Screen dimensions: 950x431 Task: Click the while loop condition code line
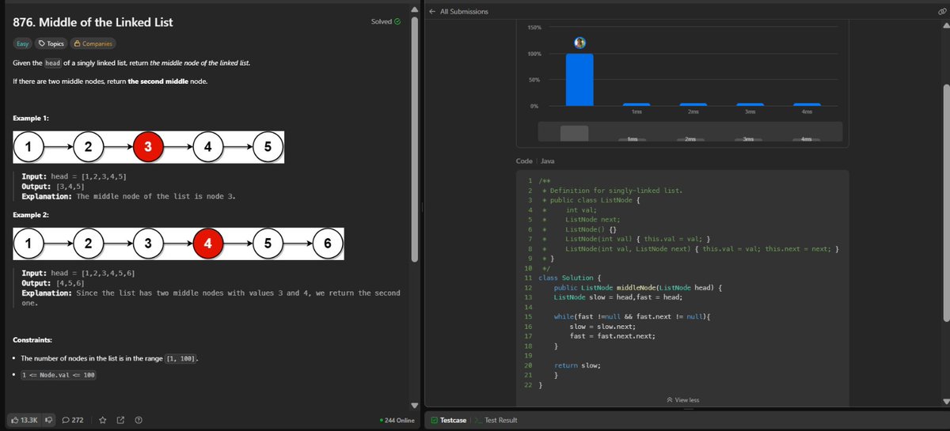(633, 316)
